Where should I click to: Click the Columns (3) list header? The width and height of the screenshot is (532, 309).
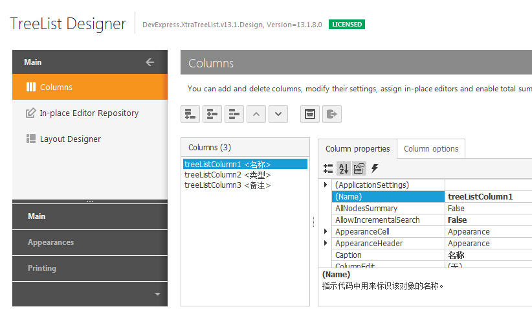pos(245,147)
